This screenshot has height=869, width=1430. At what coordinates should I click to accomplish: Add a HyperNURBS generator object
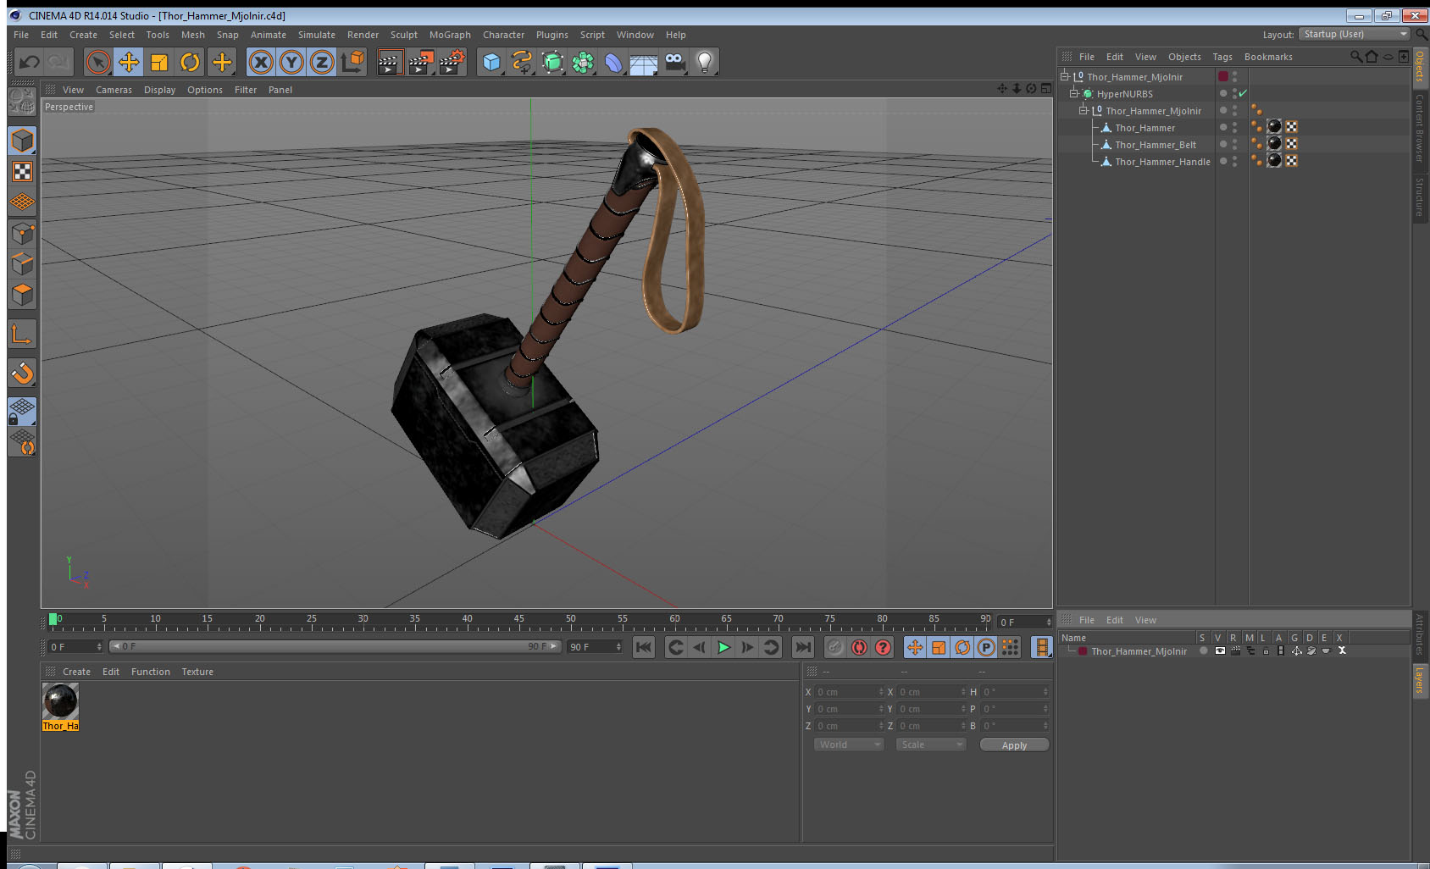coord(552,62)
